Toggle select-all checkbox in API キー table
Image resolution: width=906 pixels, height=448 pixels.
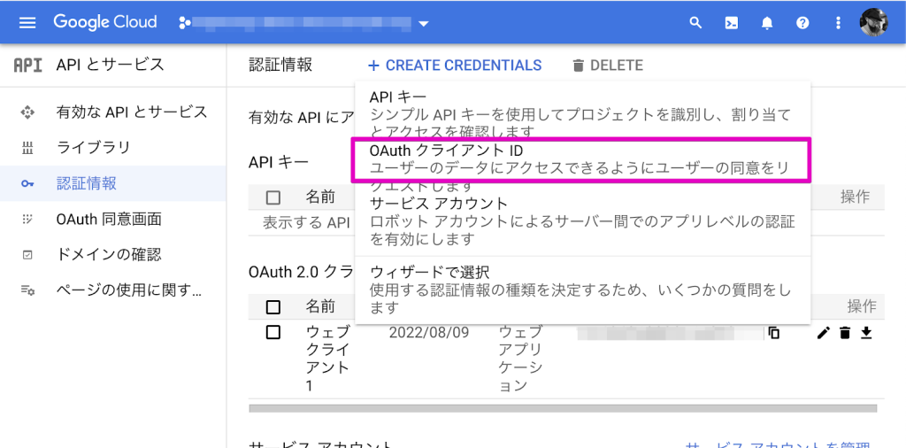pyautogui.click(x=273, y=197)
